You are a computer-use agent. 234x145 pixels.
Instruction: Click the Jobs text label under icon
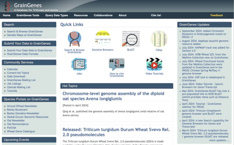[79, 74]
